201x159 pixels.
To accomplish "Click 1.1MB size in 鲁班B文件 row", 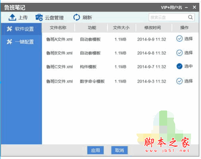I will (121, 53).
